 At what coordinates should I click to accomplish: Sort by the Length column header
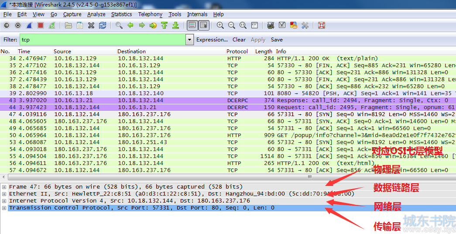click(x=264, y=51)
